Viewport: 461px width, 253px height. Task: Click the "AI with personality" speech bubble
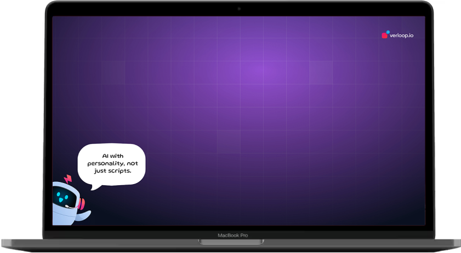click(x=112, y=166)
